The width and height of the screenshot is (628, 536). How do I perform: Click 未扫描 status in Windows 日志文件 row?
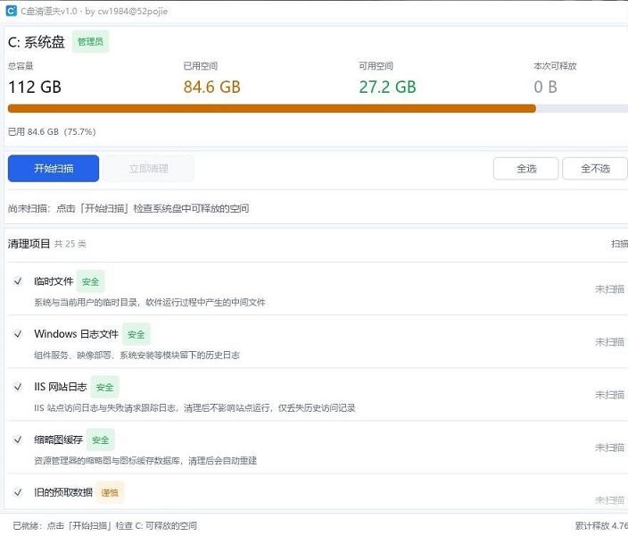pyautogui.click(x=609, y=342)
